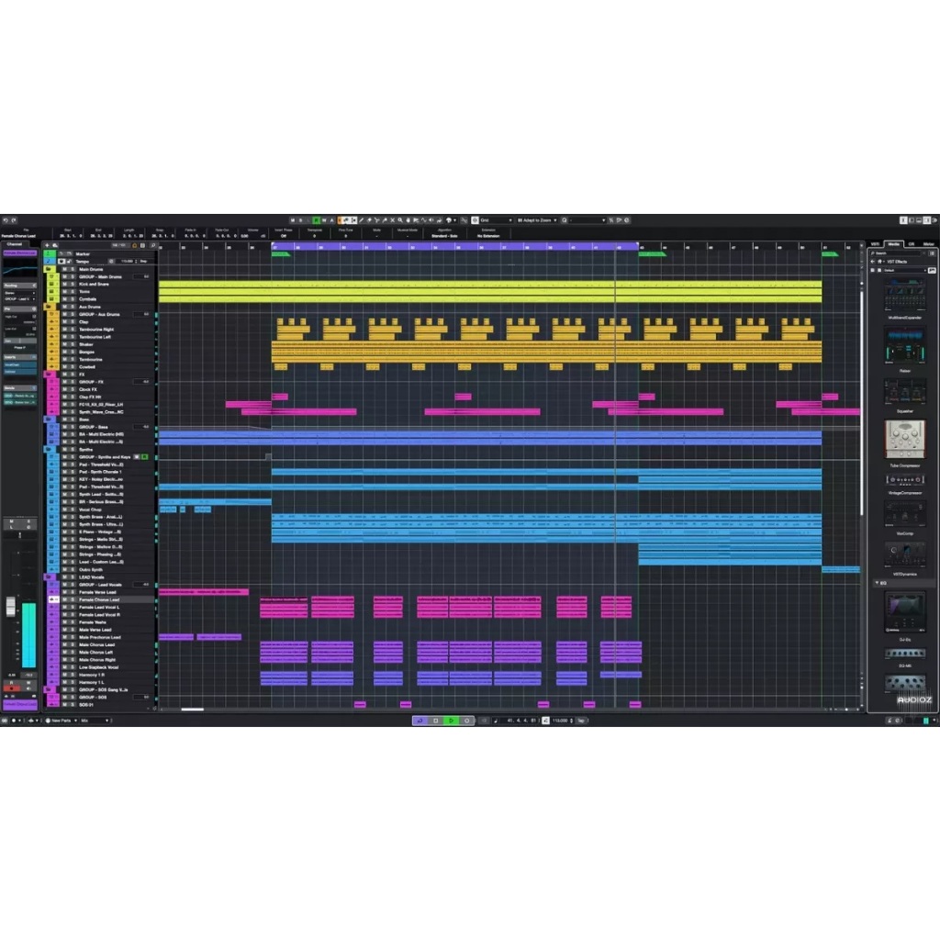The height and width of the screenshot is (940, 940).
Task: Select the Glue tool in the toolbar
Action: [386, 220]
